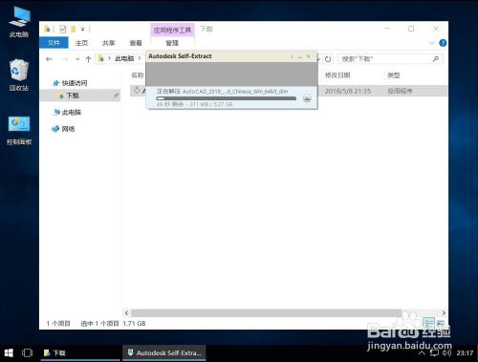This screenshot has width=478, height=362.
Task: Open Explorer help question-mark icon
Action: [443, 43]
